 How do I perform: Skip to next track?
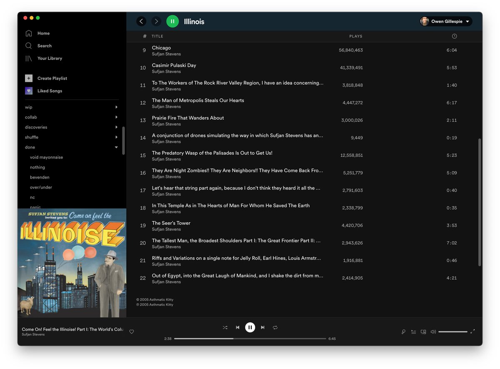(262, 327)
